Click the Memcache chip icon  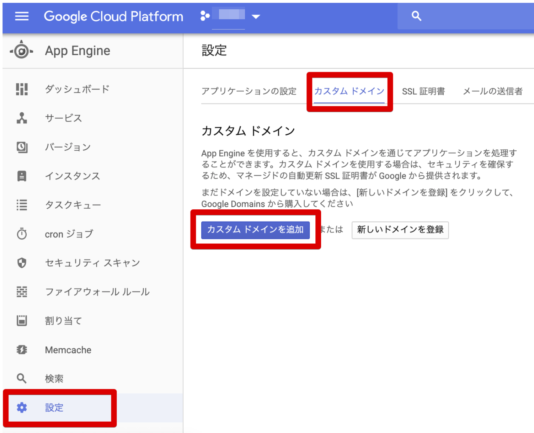tap(22, 350)
